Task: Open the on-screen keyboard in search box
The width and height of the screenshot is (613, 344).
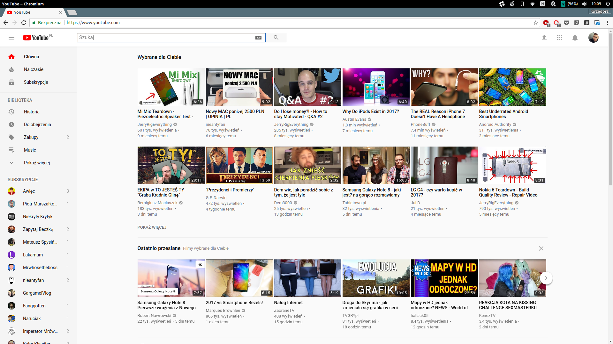Action: point(258,38)
